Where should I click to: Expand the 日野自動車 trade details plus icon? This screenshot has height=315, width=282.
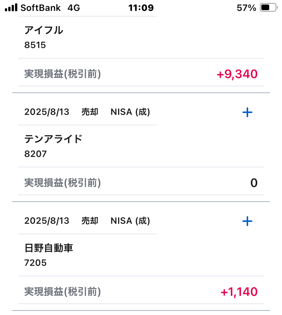(x=247, y=221)
